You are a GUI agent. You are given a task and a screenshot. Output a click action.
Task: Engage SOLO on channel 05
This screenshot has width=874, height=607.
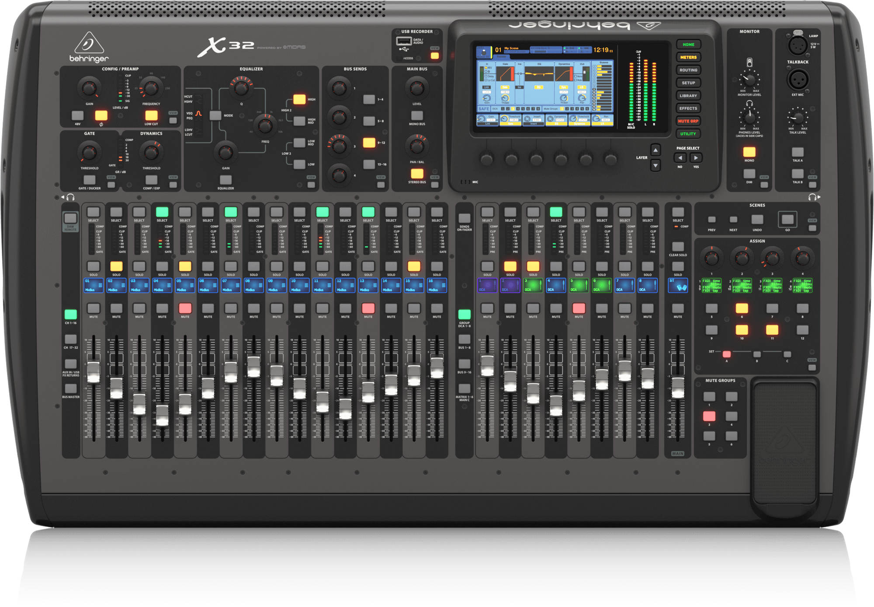pos(185,265)
